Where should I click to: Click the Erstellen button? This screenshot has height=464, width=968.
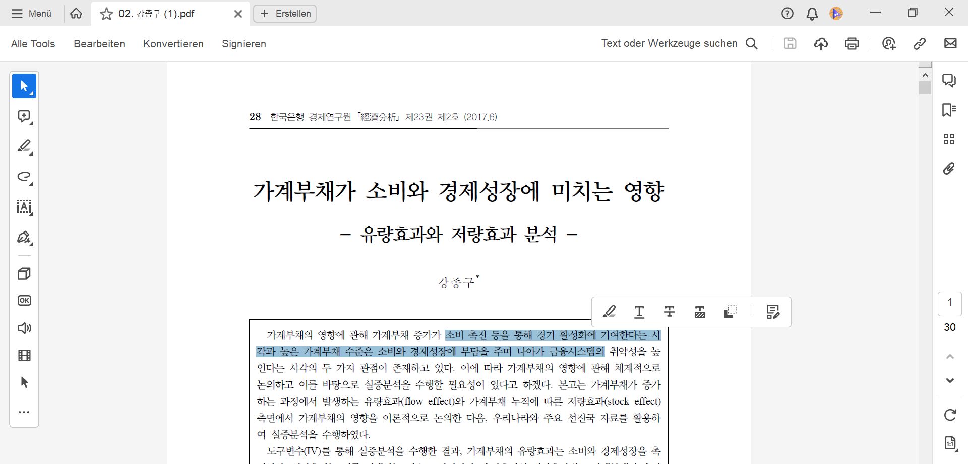tap(285, 14)
